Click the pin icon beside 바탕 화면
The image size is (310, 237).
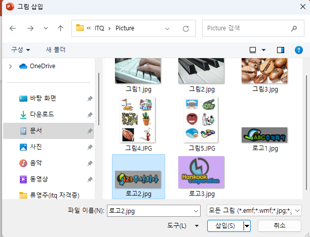(x=90, y=99)
